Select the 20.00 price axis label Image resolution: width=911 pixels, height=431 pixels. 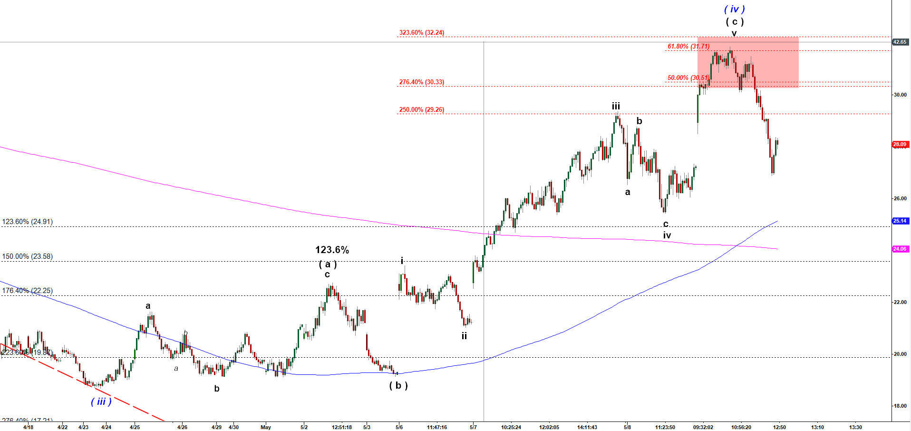point(900,354)
